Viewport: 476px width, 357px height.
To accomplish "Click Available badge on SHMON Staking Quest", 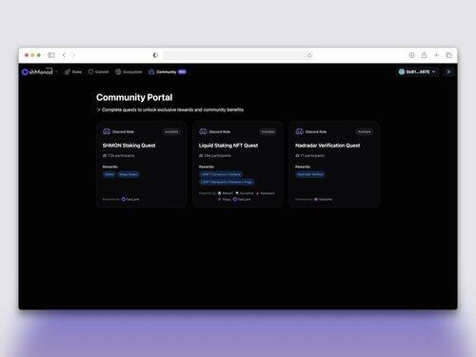I will (171, 131).
